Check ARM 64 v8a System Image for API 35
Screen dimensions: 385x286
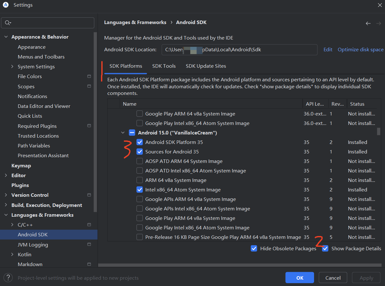click(140, 180)
